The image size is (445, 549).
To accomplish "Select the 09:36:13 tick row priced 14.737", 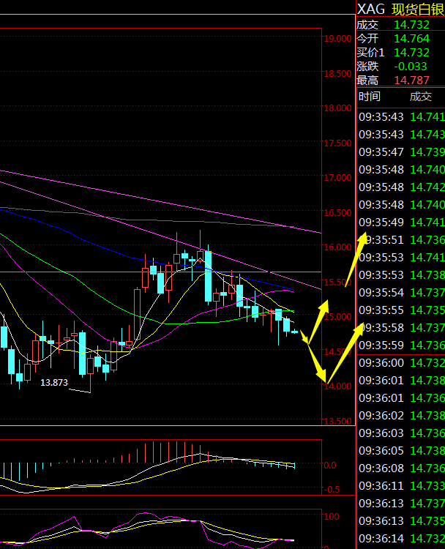I will [x=401, y=504].
